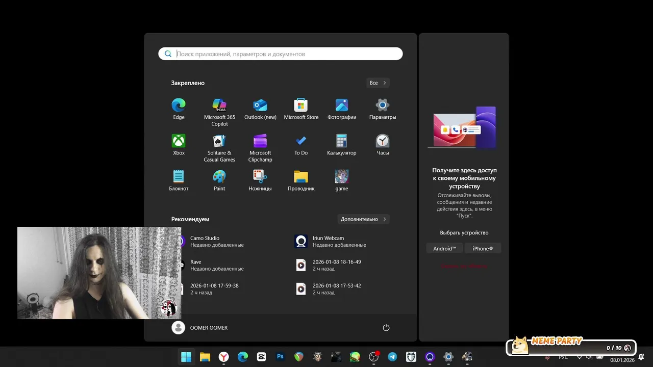Screen dimensions: 653x367
Task: Open Microsoft Store pinned app
Action: pyautogui.click(x=301, y=110)
